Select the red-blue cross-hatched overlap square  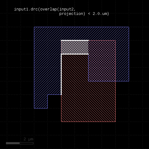(102, 61)
